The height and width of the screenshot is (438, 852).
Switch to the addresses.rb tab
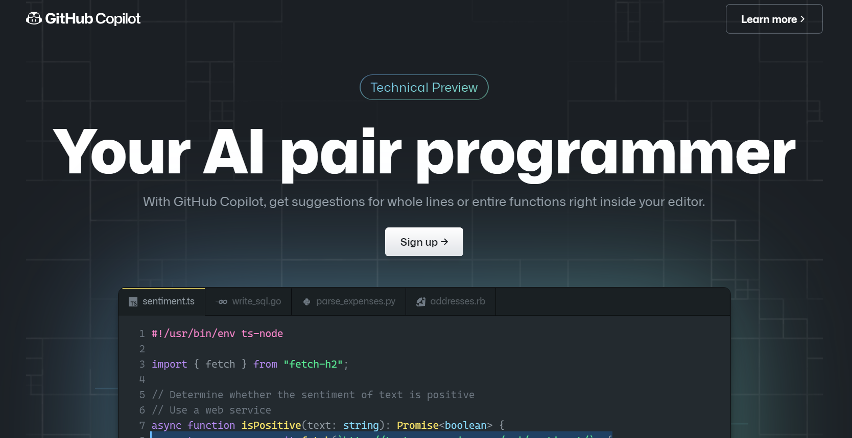click(451, 301)
